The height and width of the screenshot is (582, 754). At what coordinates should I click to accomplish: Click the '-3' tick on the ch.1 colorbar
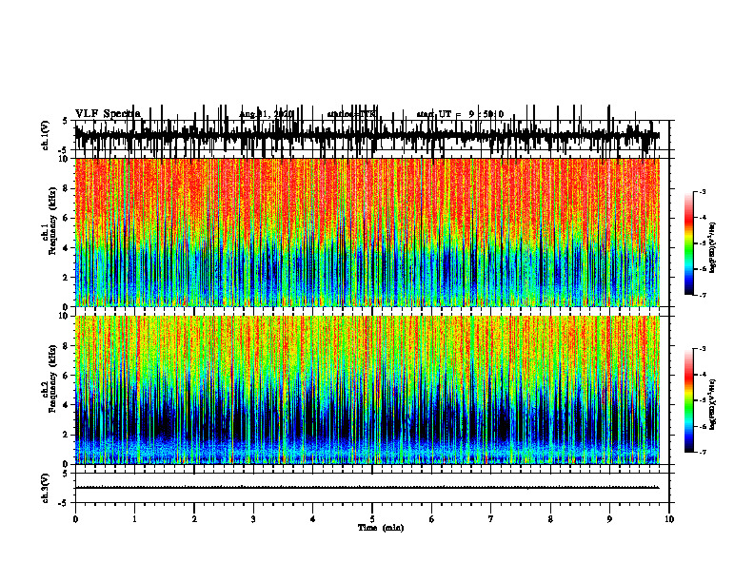coord(703,191)
